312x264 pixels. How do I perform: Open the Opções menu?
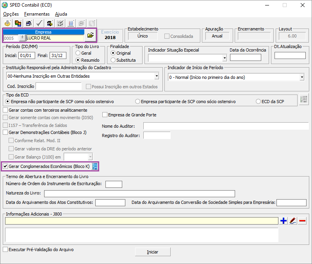pos(11,14)
